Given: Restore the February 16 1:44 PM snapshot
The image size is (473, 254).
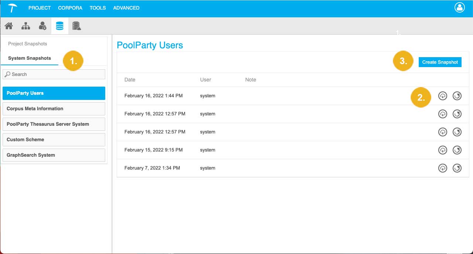Looking at the screenshot, I should point(457,96).
